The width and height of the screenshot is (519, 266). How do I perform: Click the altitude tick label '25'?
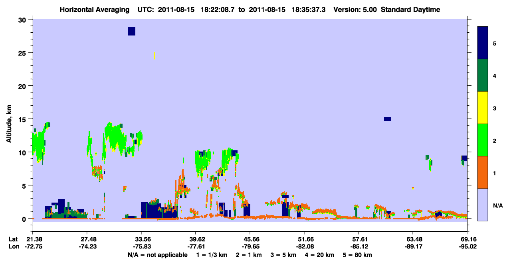point(23,53)
